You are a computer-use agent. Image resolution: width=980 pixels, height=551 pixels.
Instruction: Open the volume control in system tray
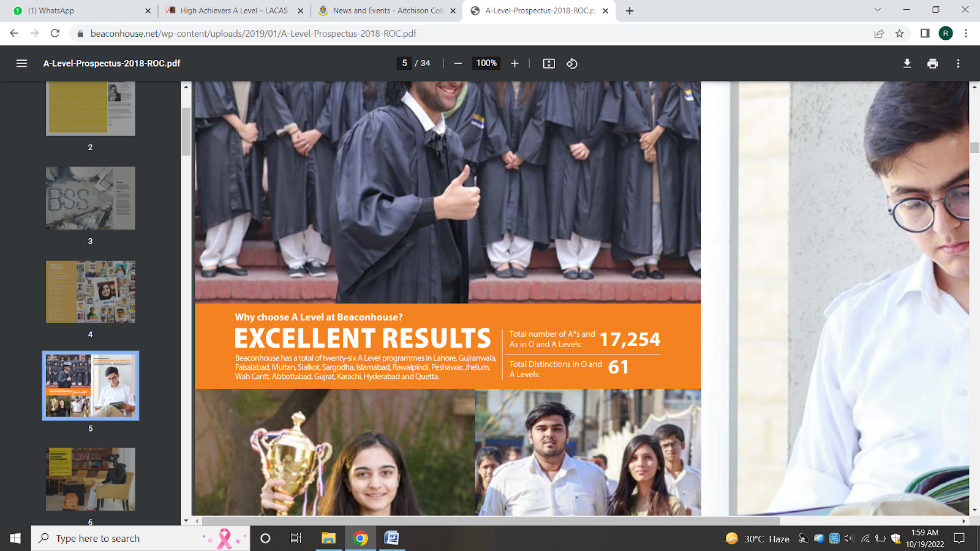849,538
